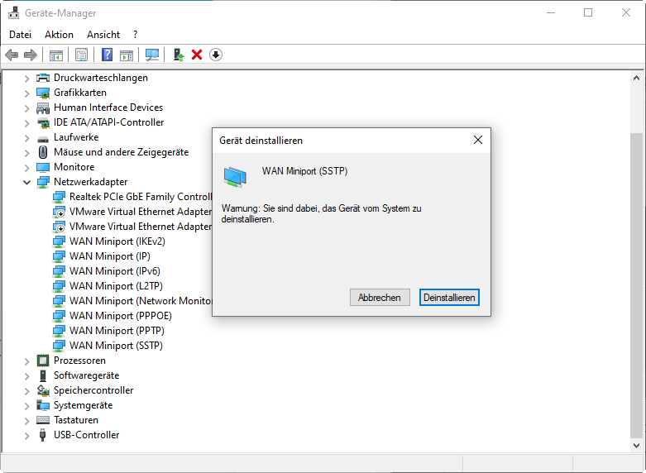The height and width of the screenshot is (473, 646).
Task: Close the Gerät deinstallieren dialog
Action: (478, 140)
